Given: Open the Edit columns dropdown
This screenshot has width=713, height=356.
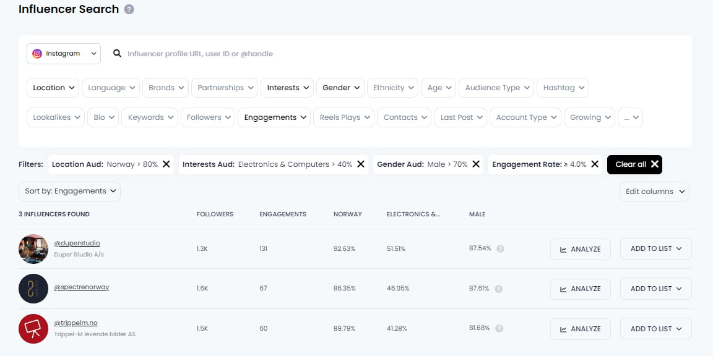Looking at the screenshot, I should coord(654,192).
